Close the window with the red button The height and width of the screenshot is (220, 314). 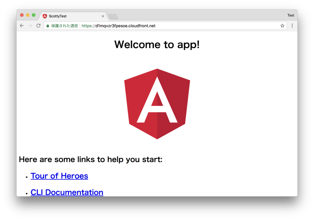coord(22,15)
